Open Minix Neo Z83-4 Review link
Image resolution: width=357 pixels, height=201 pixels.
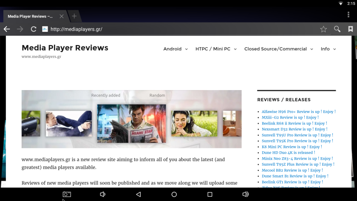[297, 159]
